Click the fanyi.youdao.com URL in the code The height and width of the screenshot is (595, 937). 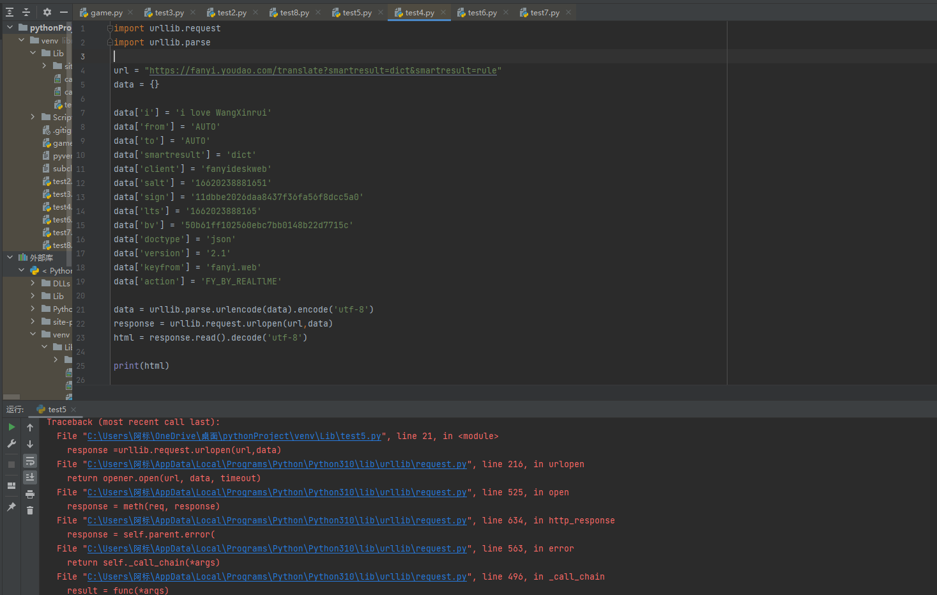pos(323,71)
